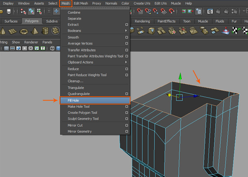Screen dimensions: 248x177
Task: Click the checkered UV flag shelf icon
Action: click(x=236, y=31)
